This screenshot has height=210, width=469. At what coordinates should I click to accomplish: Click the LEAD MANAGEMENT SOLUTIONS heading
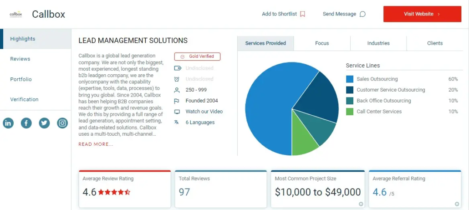click(x=133, y=41)
